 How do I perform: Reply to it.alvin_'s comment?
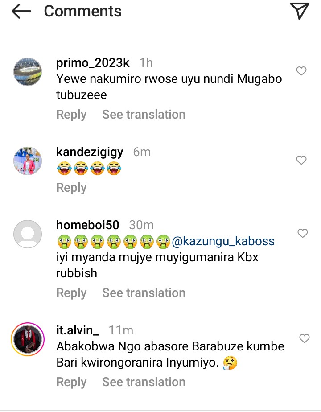[71, 382]
